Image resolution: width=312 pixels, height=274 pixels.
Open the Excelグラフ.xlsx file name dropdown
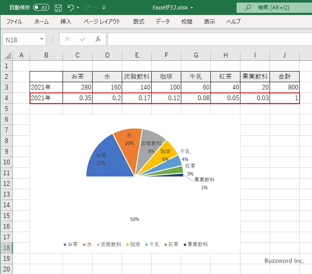(192, 8)
